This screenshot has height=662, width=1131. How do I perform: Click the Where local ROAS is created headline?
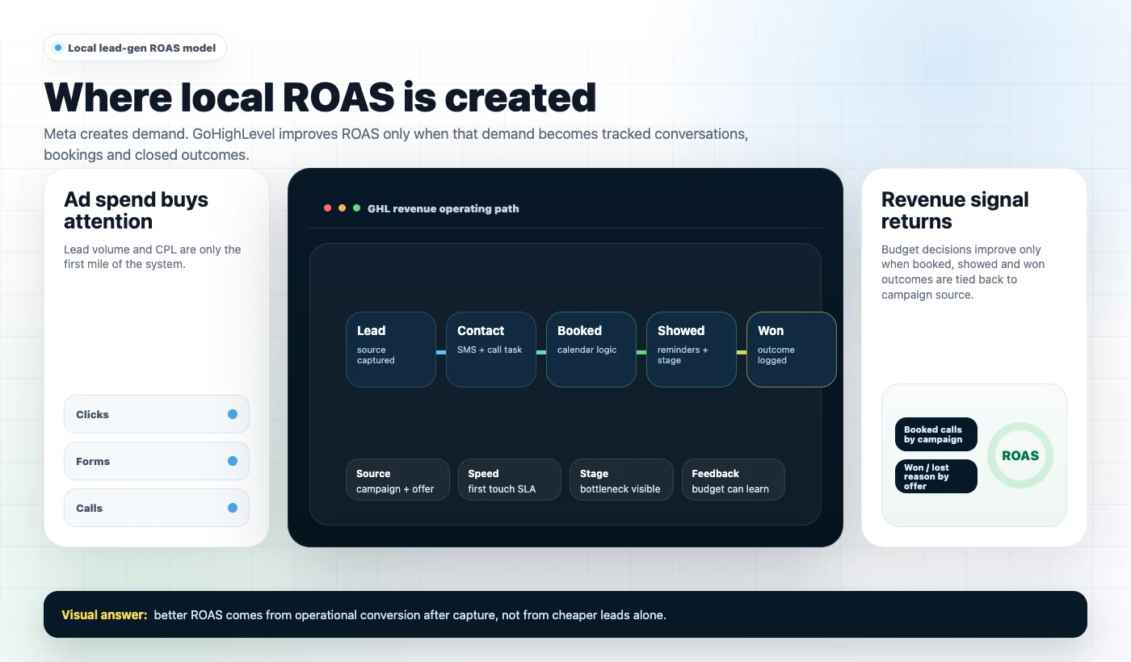[x=320, y=97]
